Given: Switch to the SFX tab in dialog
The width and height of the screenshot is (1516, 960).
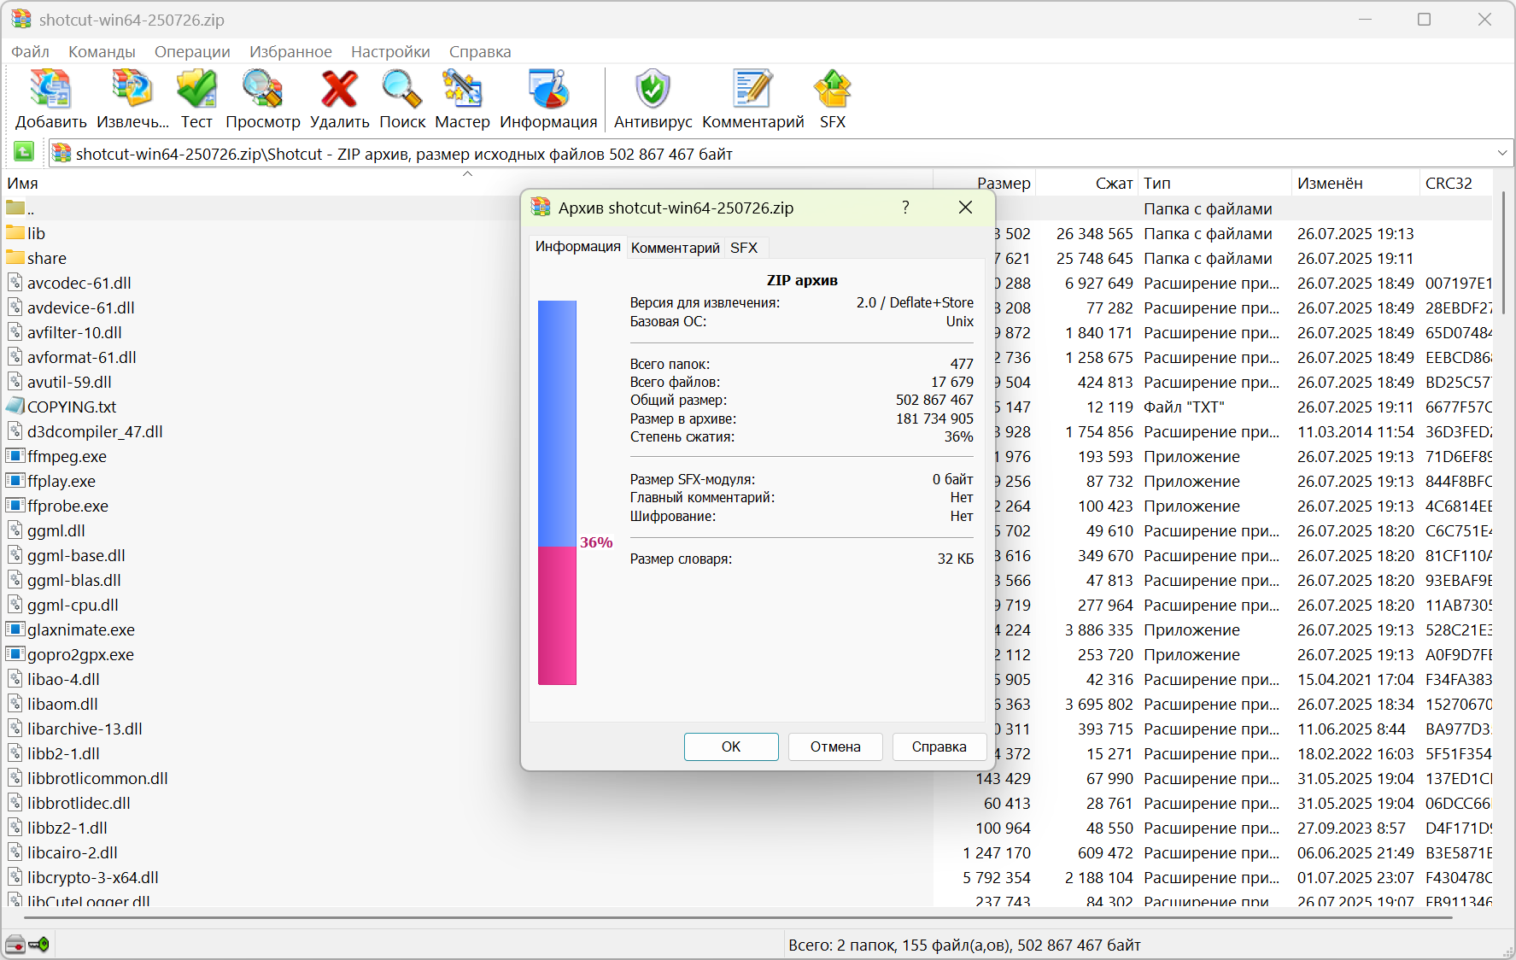Looking at the screenshot, I should (744, 248).
